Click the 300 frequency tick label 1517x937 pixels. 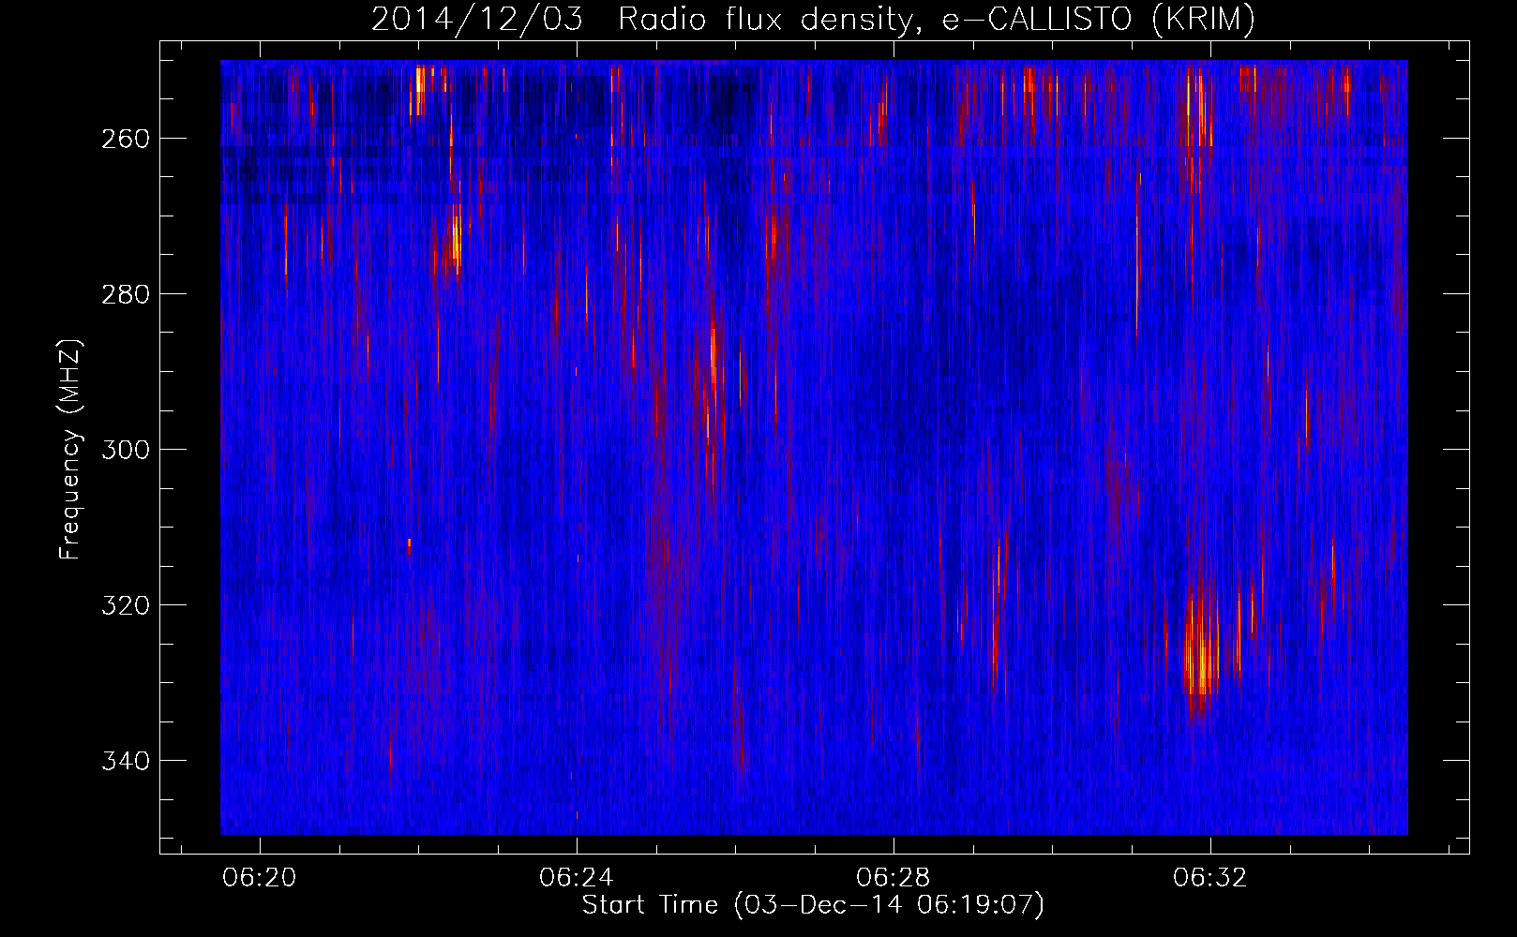click(x=125, y=450)
